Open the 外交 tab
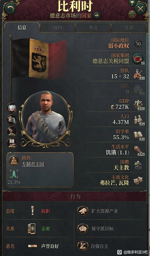 click(x=93, y=27)
